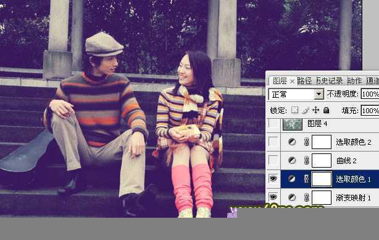Open the 正常 blend mode dropdown

[296, 94]
